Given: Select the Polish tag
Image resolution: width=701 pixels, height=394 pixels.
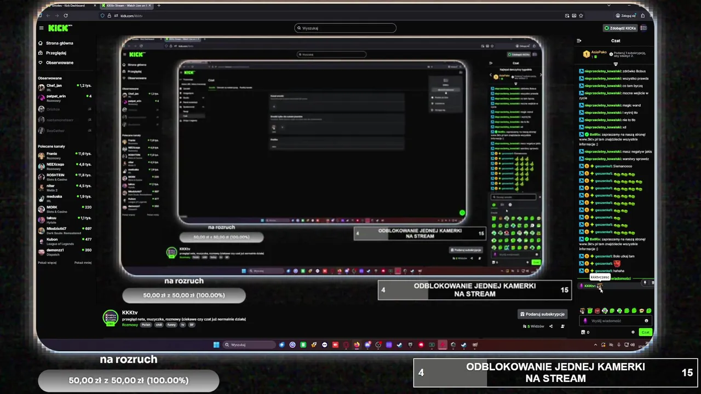Looking at the screenshot, I should click(146, 325).
